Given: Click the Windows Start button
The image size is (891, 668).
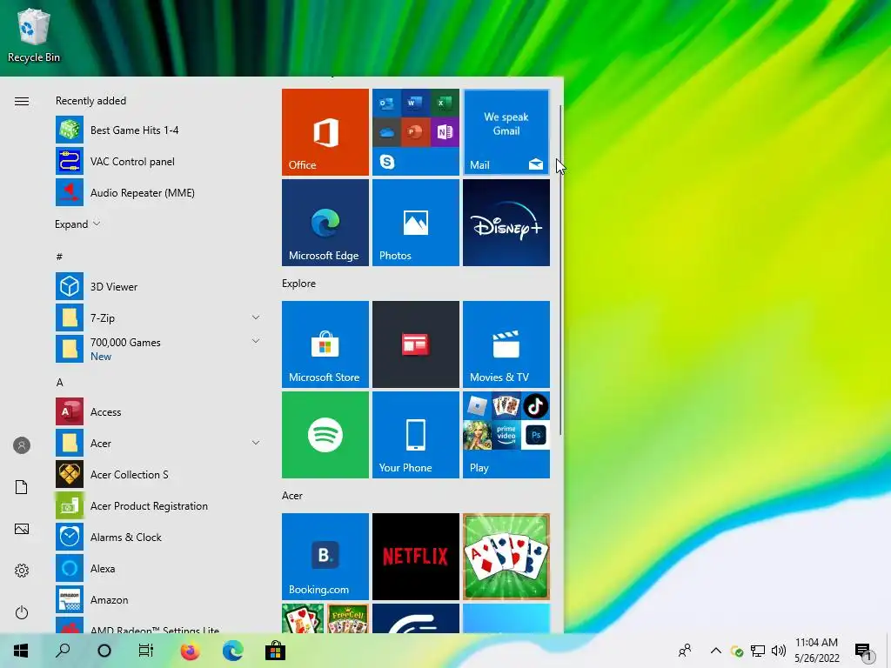Looking at the screenshot, I should click(x=21, y=651).
